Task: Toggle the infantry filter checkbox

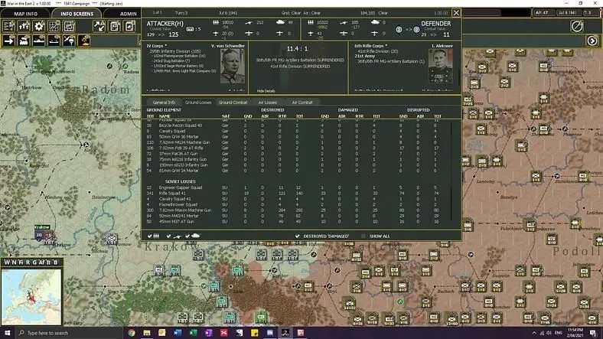Action: click(149, 236)
